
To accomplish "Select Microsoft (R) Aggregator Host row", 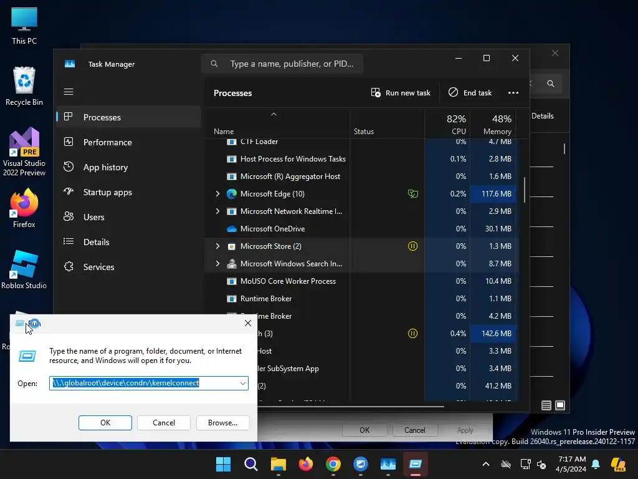I will click(362, 177).
